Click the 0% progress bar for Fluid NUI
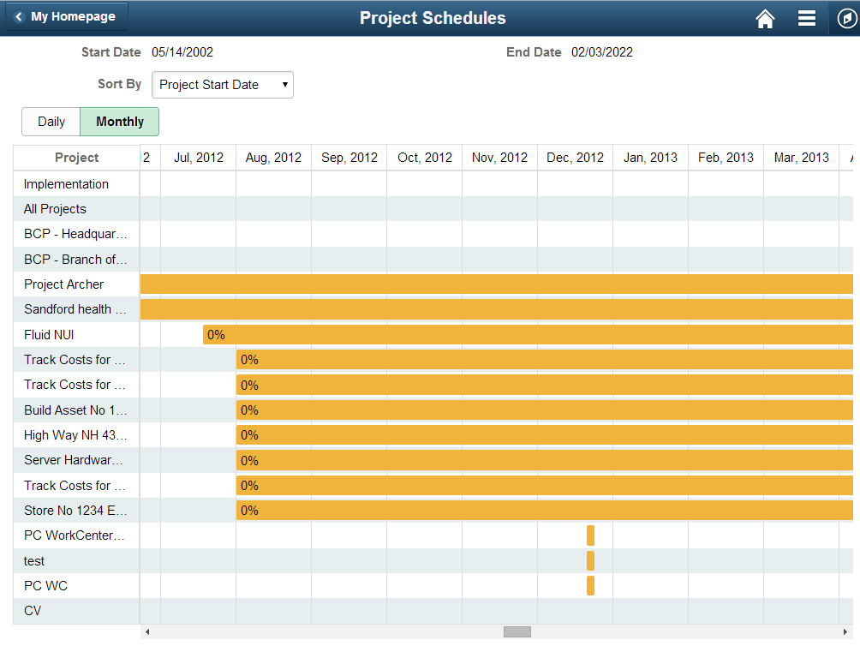 click(x=216, y=335)
